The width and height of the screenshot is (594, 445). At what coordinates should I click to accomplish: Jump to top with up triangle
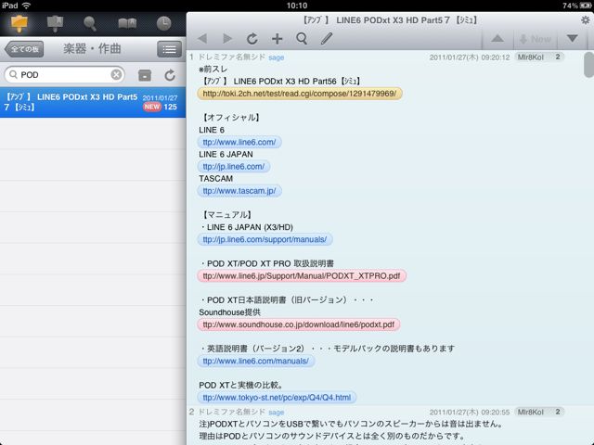497,39
